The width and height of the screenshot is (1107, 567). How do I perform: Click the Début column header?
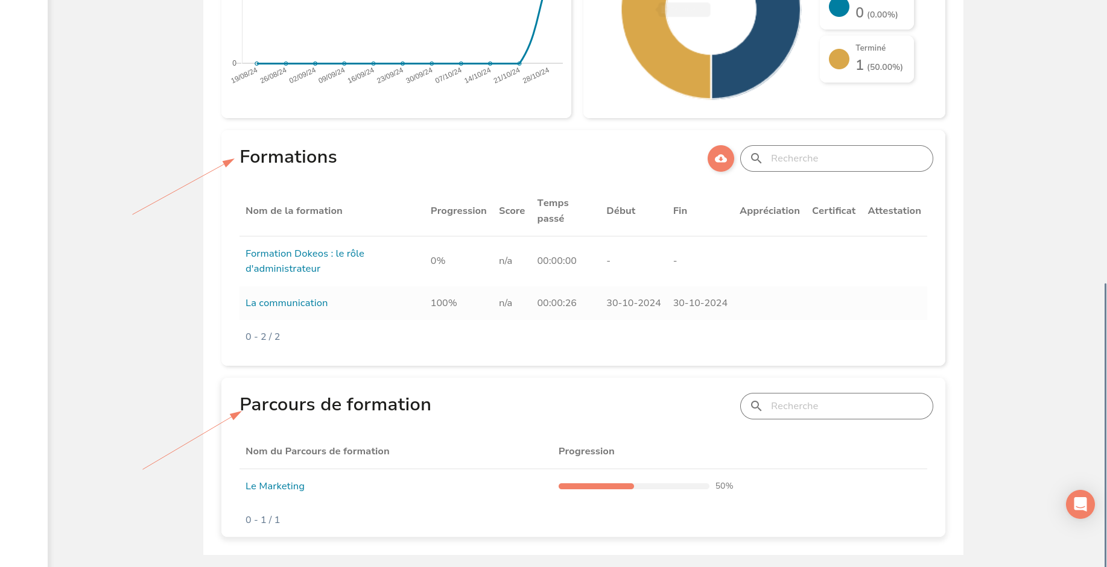click(621, 211)
